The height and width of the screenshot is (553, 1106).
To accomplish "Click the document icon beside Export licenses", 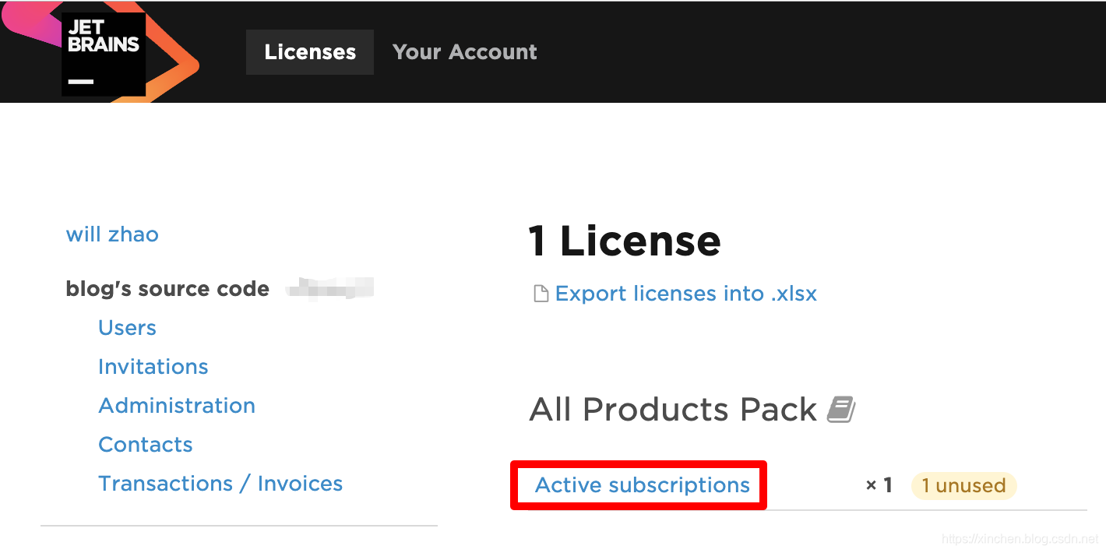I will [x=541, y=293].
